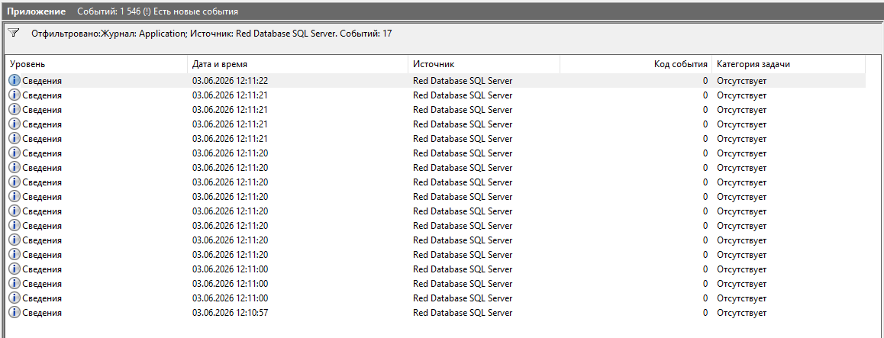Click the source cell of the 12:11:22 event
The image size is (884, 338).
coord(463,81)
